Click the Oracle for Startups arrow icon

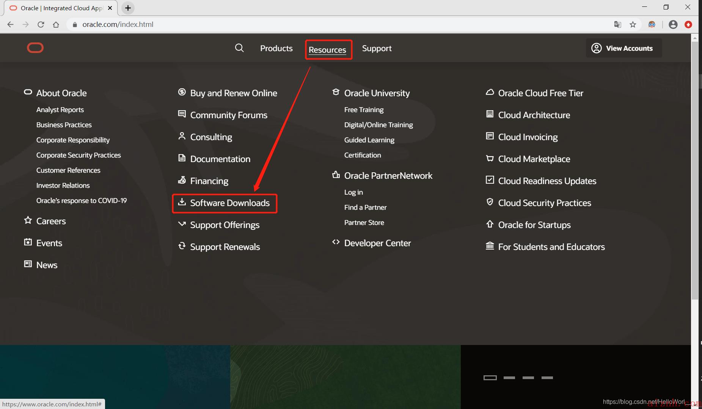coord(490,224)
